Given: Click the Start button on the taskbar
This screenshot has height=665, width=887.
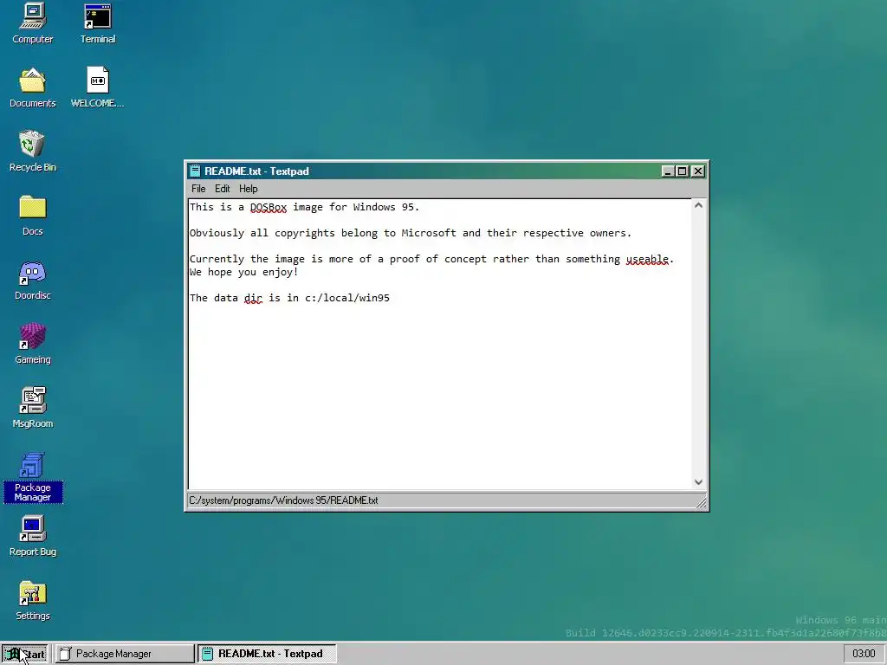Looking at the screenshot, I should coord(24,654).
